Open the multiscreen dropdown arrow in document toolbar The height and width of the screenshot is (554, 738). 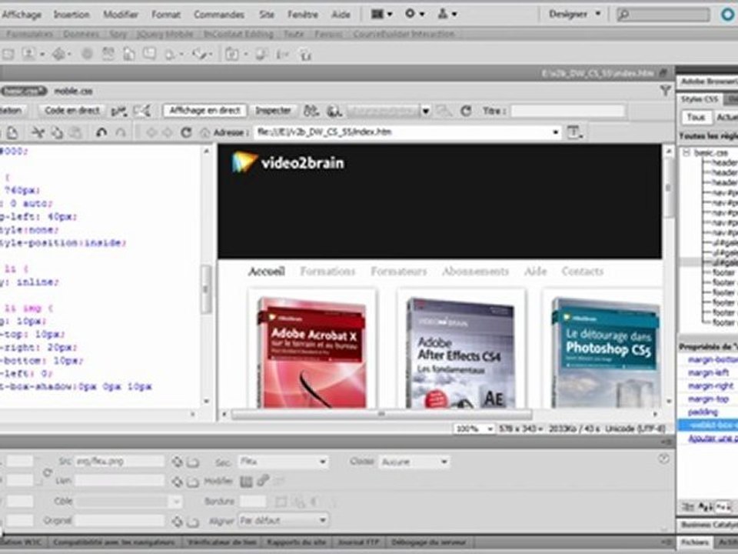click(x=425, y=112)
